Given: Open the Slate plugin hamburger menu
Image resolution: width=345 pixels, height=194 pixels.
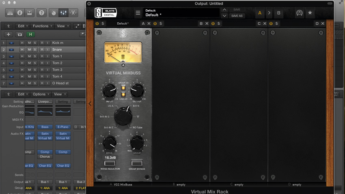Looking at the screenshot, I should 138,13.
